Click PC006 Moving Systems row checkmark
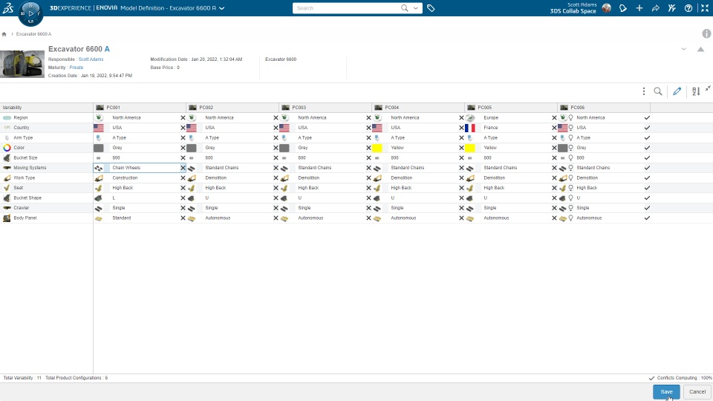This screenshot has height=401, width=713. click(x=647, y=168)
